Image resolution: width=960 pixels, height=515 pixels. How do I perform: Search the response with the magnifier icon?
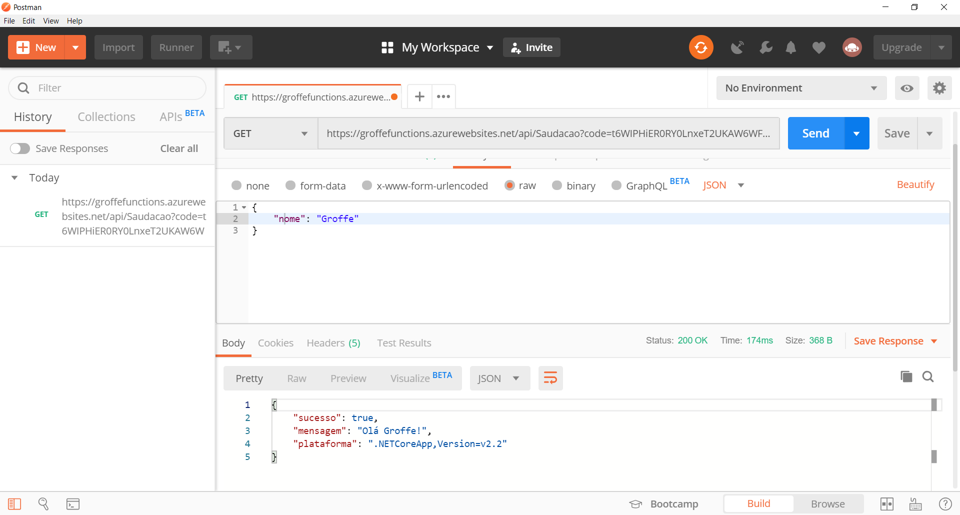point(928,376)
